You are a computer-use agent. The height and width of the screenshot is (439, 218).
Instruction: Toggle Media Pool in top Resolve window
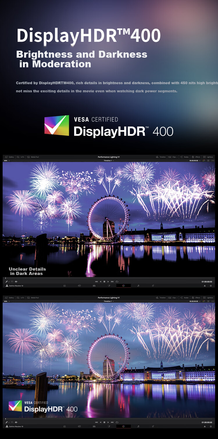pyautogui.click(x=33, y=157)
